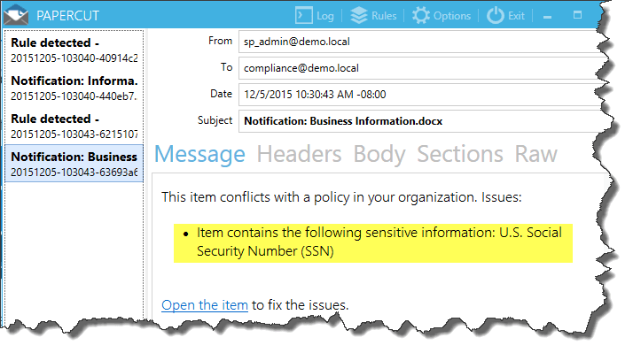Image resolution: width=633 pixels, height=353 pixels.
Task: Maximize the Papercut window
Action: coord(578,15)
